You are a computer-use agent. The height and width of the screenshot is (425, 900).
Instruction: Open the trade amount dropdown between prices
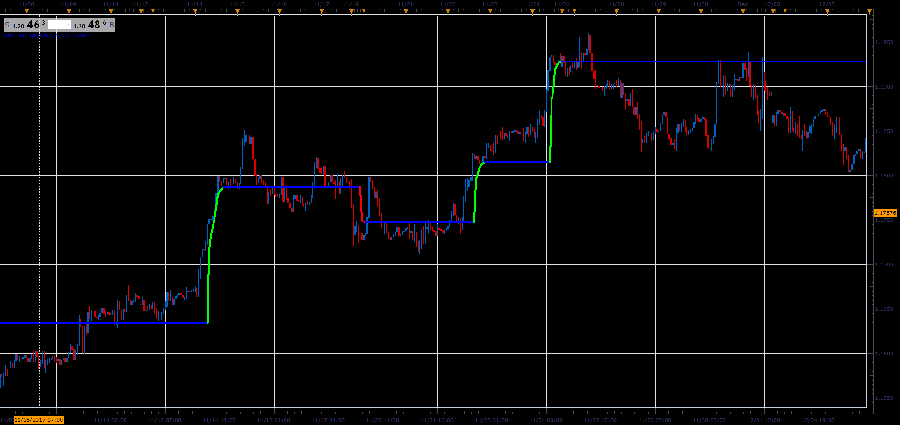tap(60, 25)
